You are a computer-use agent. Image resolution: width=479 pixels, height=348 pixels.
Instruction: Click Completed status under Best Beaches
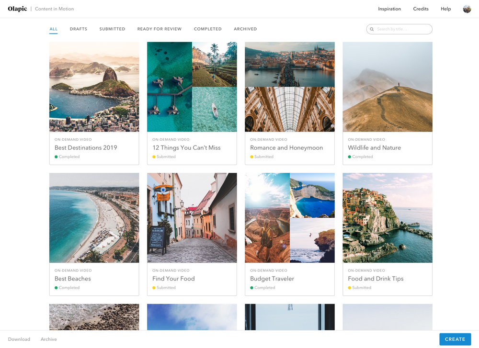[67, 288]
